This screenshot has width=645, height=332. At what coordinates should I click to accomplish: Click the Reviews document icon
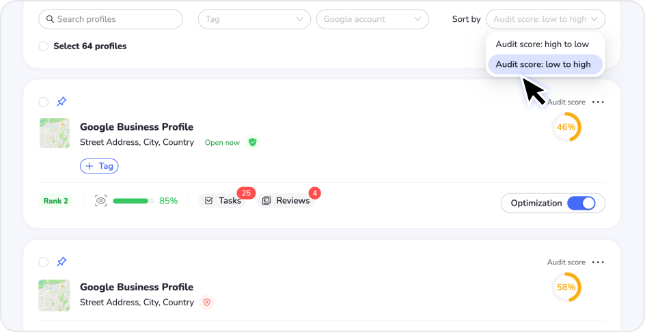266,201
